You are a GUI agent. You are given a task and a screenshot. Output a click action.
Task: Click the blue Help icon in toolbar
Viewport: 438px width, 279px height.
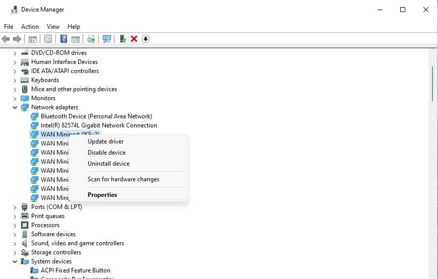coord(64,39)
